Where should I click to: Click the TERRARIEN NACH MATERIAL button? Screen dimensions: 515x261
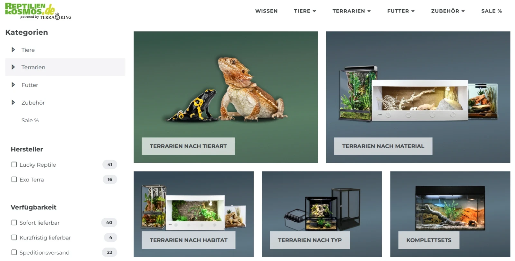click(383, 146)
